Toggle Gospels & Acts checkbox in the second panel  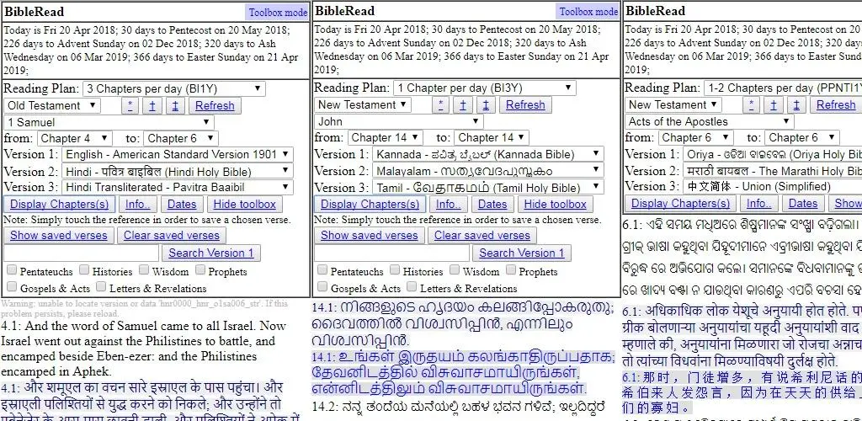pyautogui.click(x=322, y=286)
